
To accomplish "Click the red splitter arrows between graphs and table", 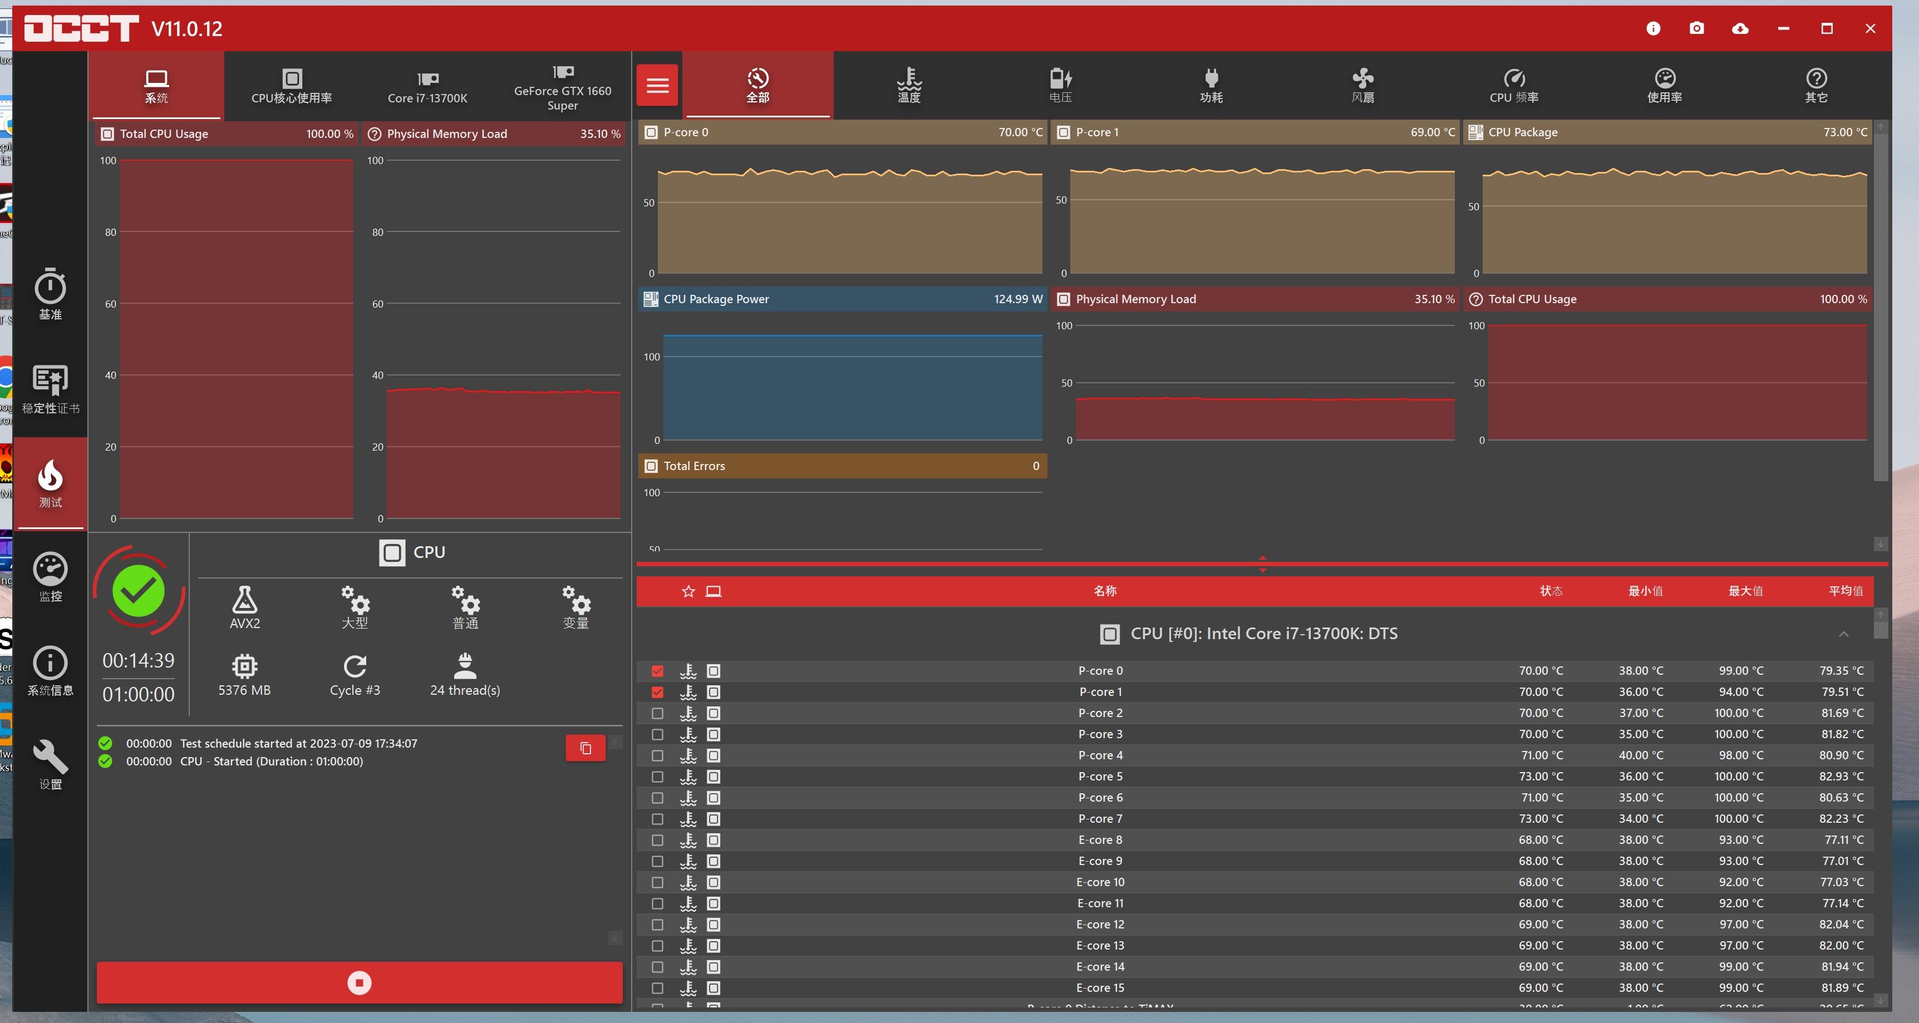I will pos(1262,564).
